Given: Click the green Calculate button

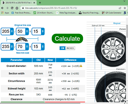Looking at the screenshot, I should pyautogui.click(x=67, y=38).
